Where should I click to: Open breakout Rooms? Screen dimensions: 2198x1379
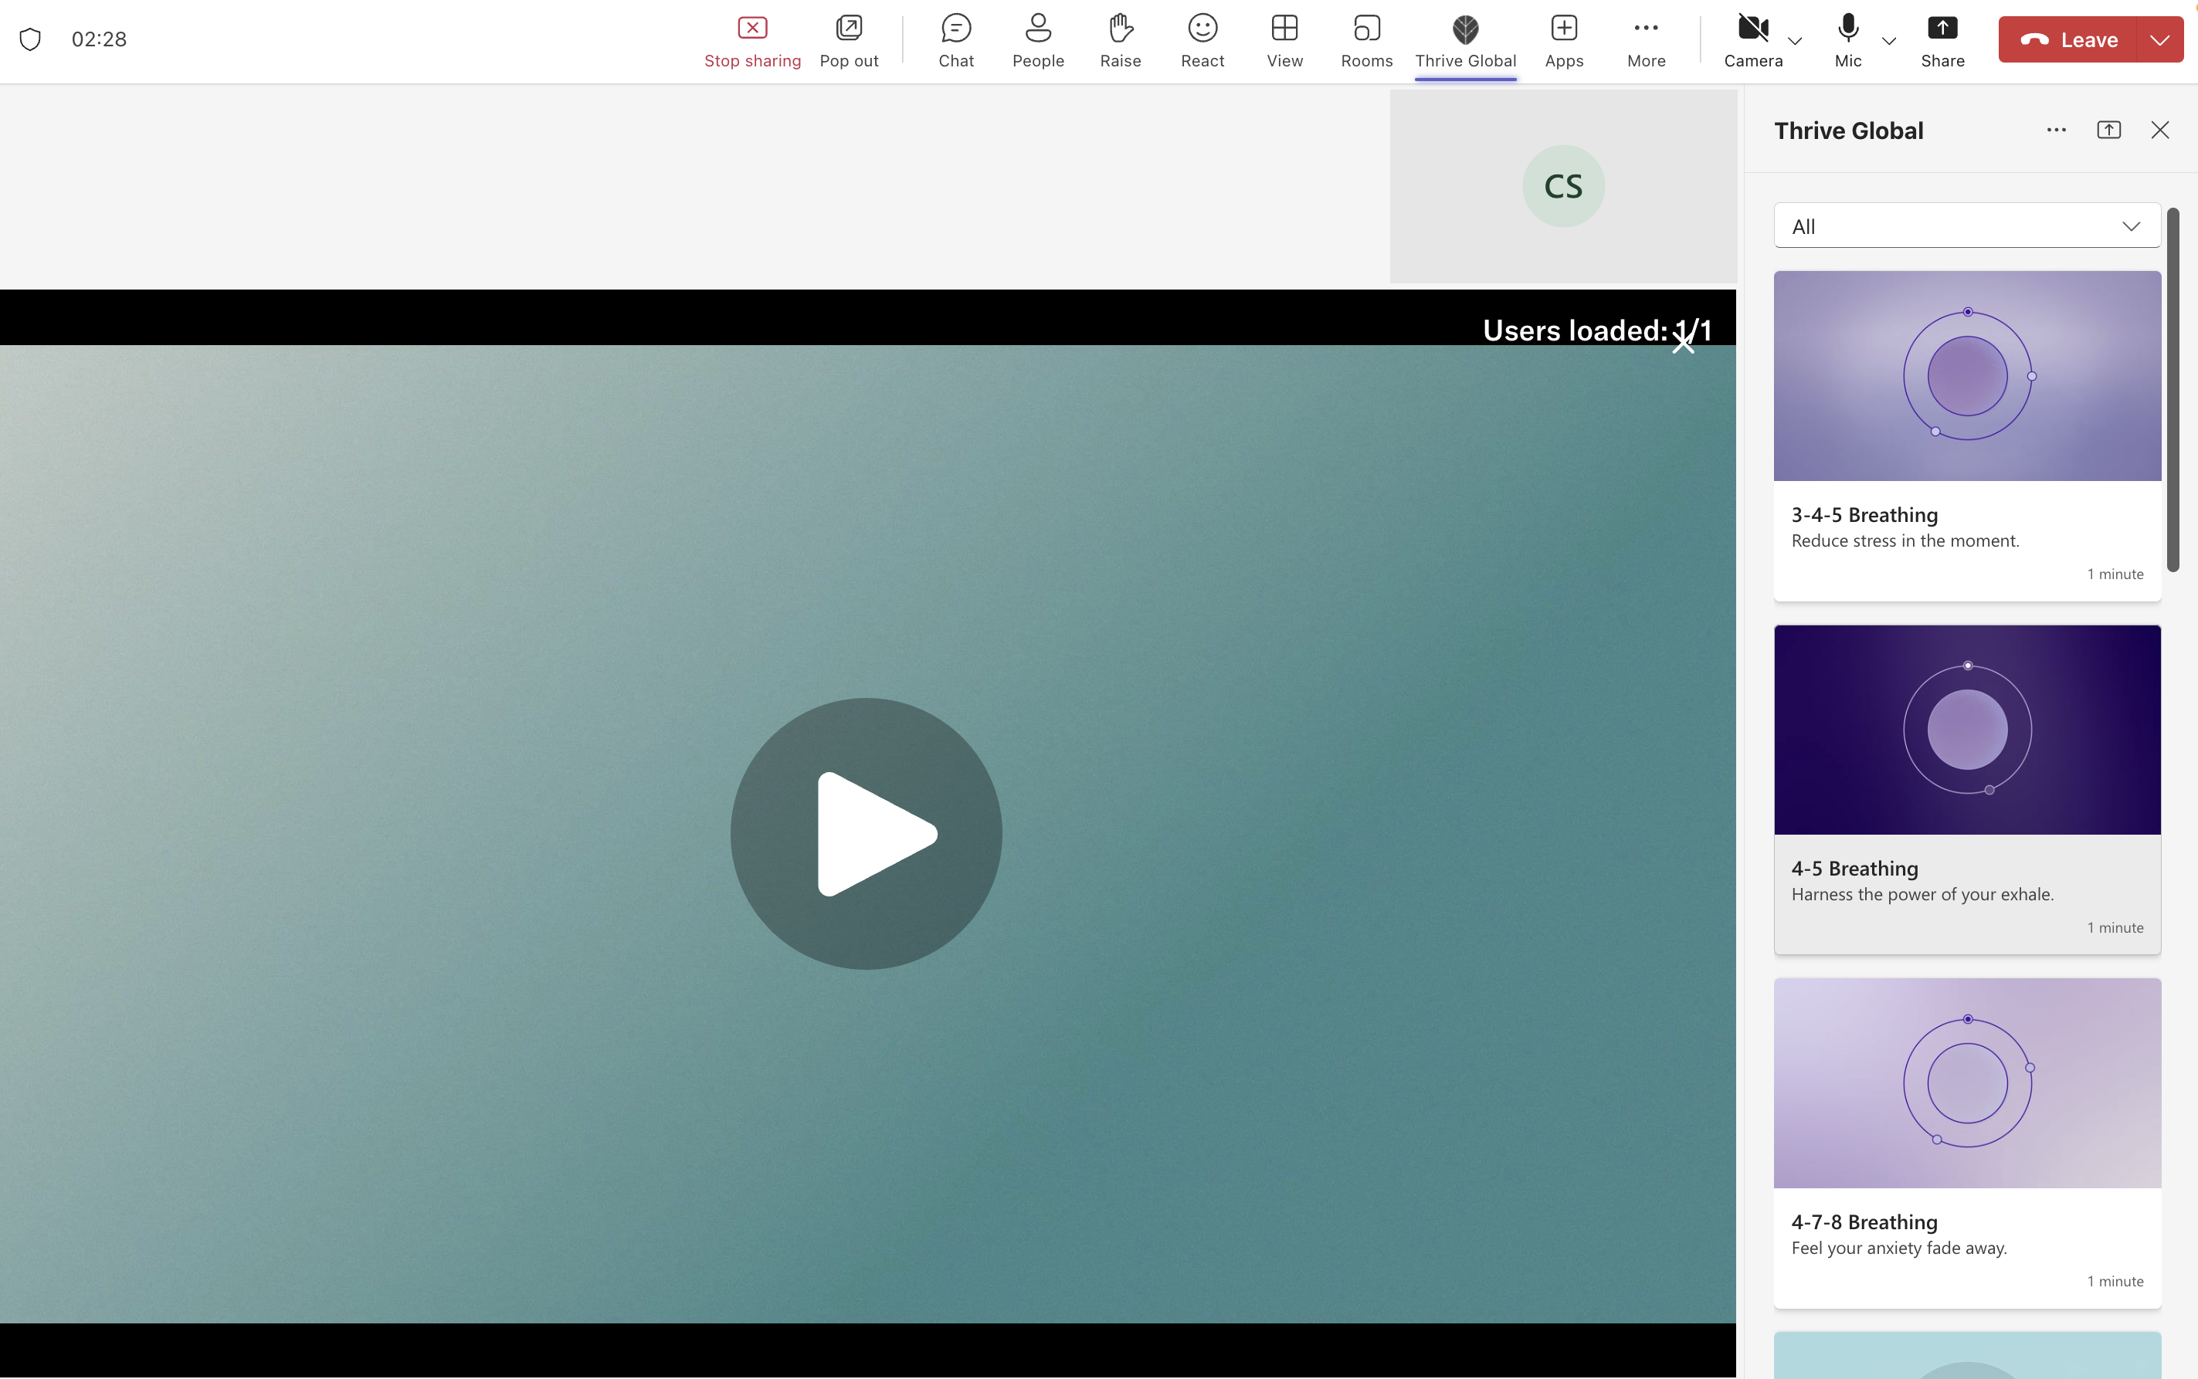pos(1366,41)
